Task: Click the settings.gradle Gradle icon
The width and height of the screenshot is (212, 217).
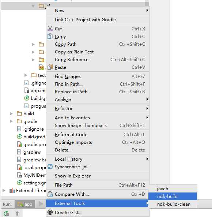Action: pyautogui.click(x=19, y=183)
